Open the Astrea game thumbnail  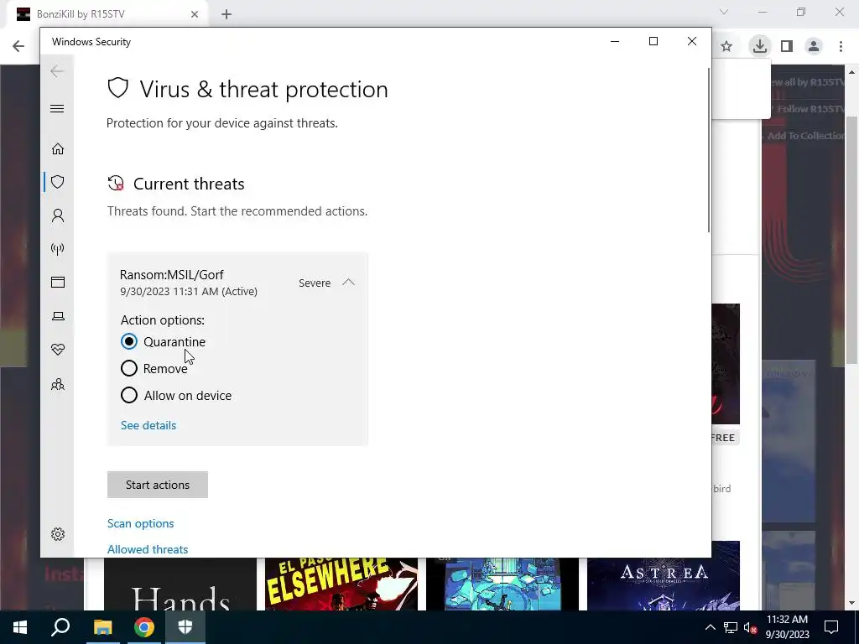point(664,575)
